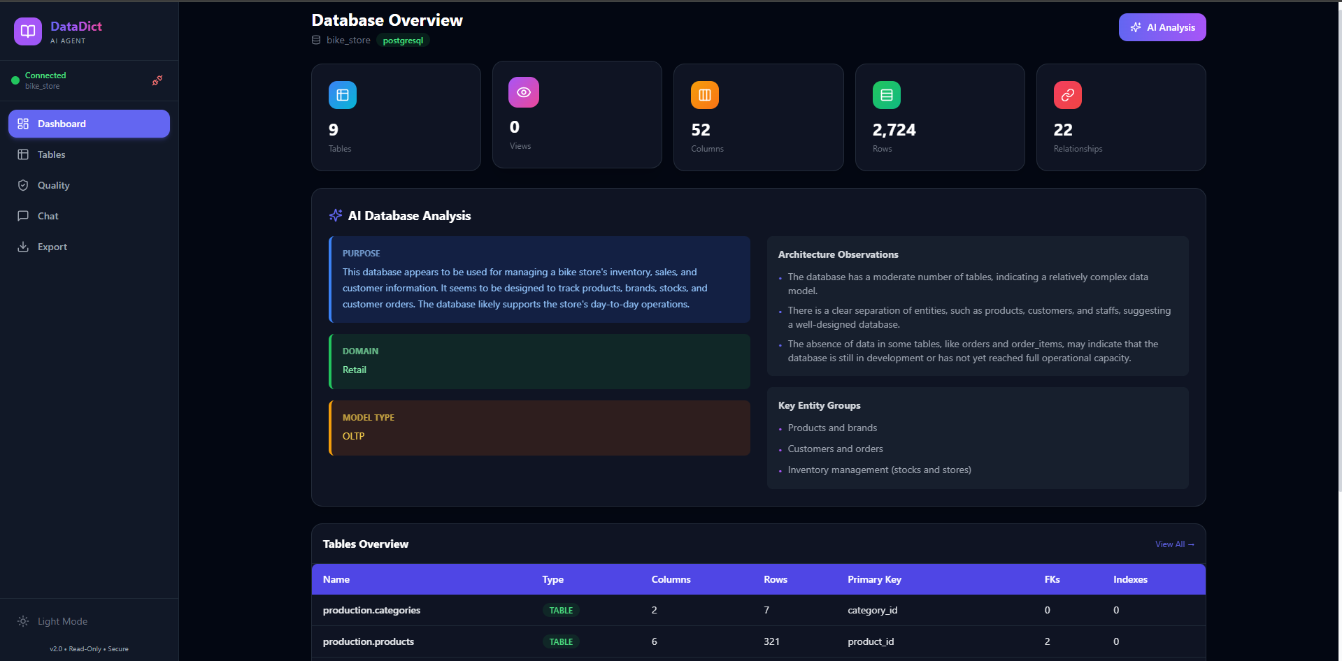Click the Database Overview title
The image size is (1342, 661).
[x=387, y=20]
